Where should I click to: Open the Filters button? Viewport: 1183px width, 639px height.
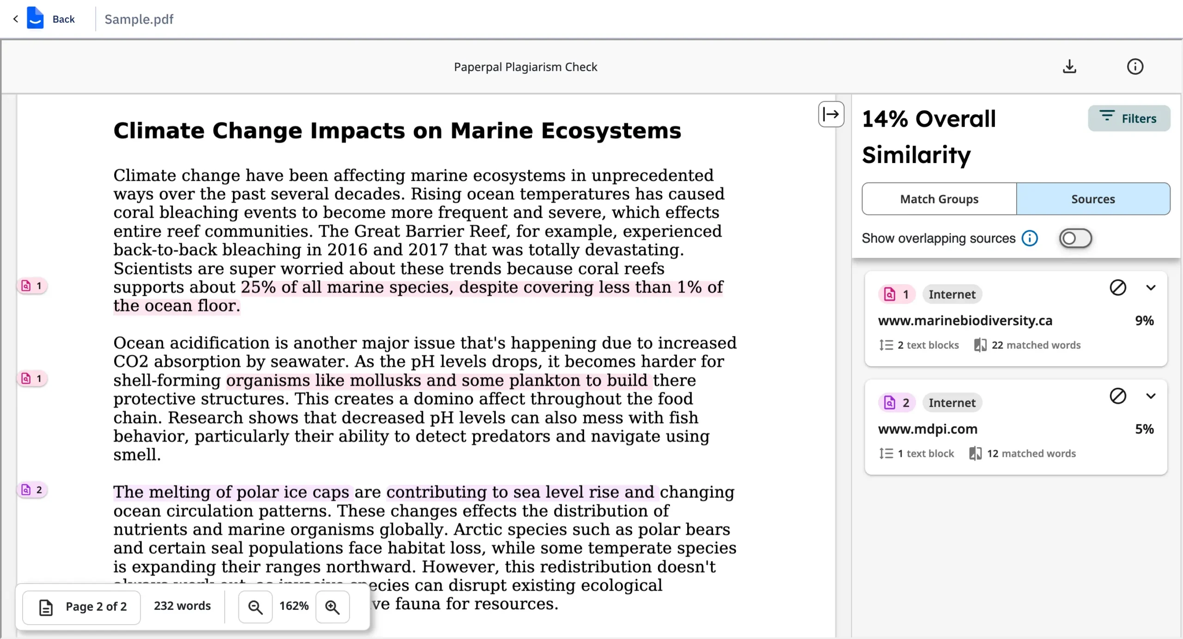(x=1129, y=118)
